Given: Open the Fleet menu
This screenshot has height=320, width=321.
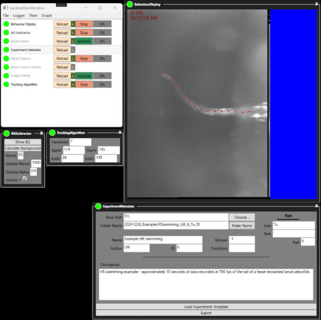Looking at the screenshot, I should tap(33, 16).
